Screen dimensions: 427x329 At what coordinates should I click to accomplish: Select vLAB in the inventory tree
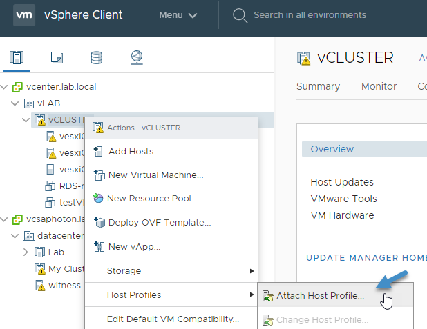(x=49, y=103)
